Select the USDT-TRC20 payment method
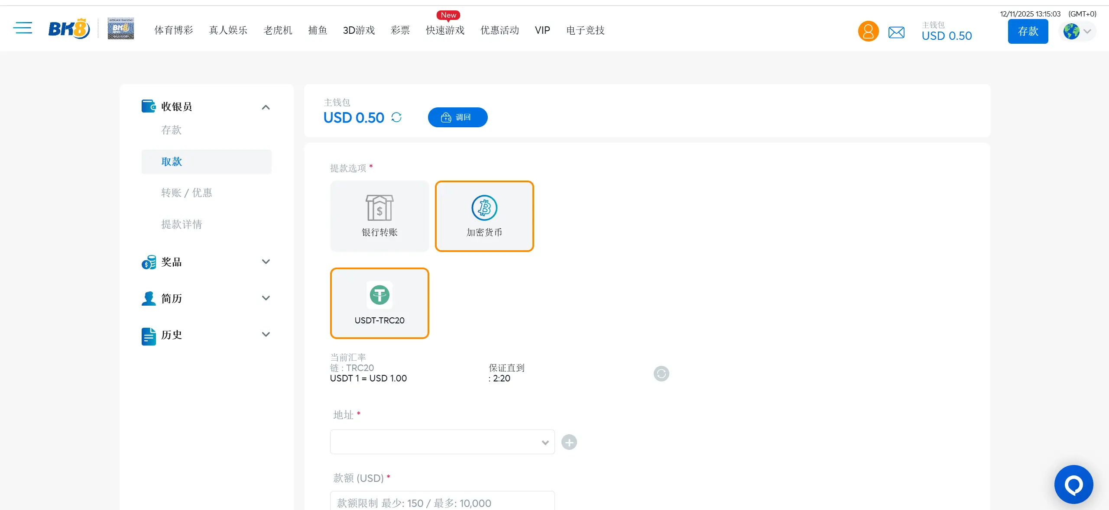 [x=379, y=303]
